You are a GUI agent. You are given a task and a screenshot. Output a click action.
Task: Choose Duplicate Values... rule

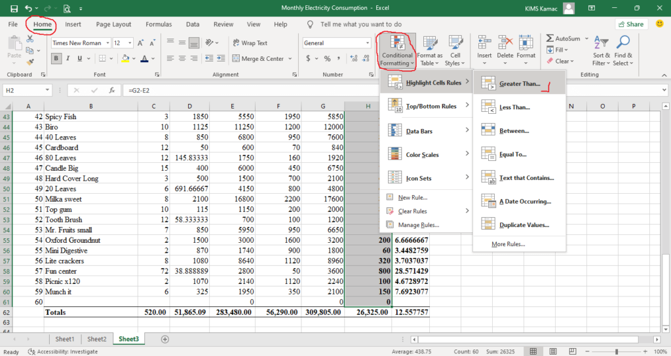(519, 225)
